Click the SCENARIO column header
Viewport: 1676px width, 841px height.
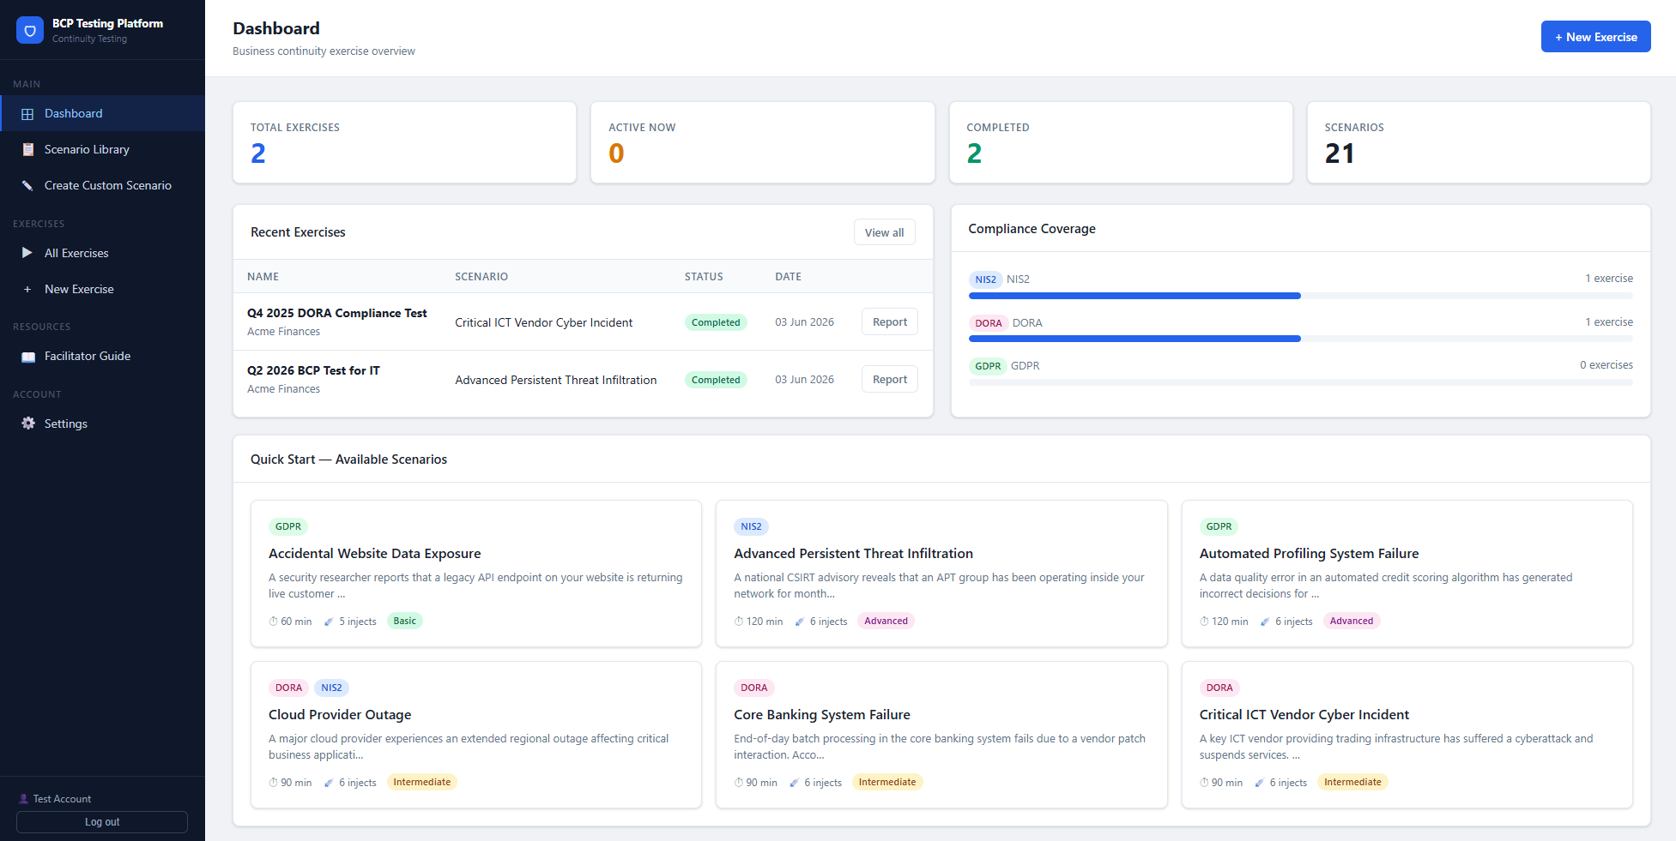coord(481,277)
